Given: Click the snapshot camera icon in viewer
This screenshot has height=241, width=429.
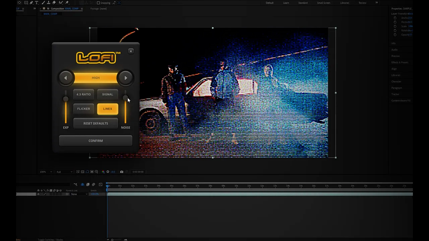Looking at the screenshot, I should [x=122, y=172].
